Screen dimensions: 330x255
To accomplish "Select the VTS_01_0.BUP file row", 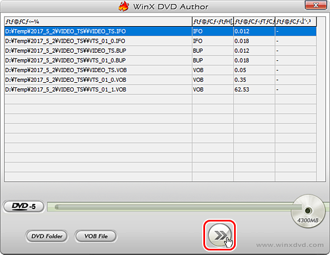I will click(160, 60).
